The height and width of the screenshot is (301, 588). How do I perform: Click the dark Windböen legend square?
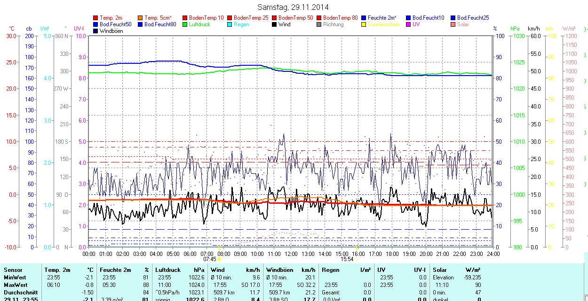tap(95, 31)
